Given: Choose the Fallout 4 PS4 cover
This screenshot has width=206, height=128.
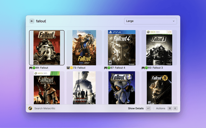Looking at the screenshot, I should 122,48.
